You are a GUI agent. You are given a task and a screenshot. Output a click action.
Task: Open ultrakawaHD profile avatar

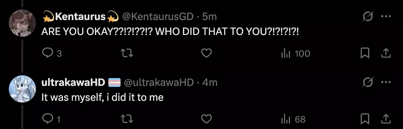click(22, 89)
